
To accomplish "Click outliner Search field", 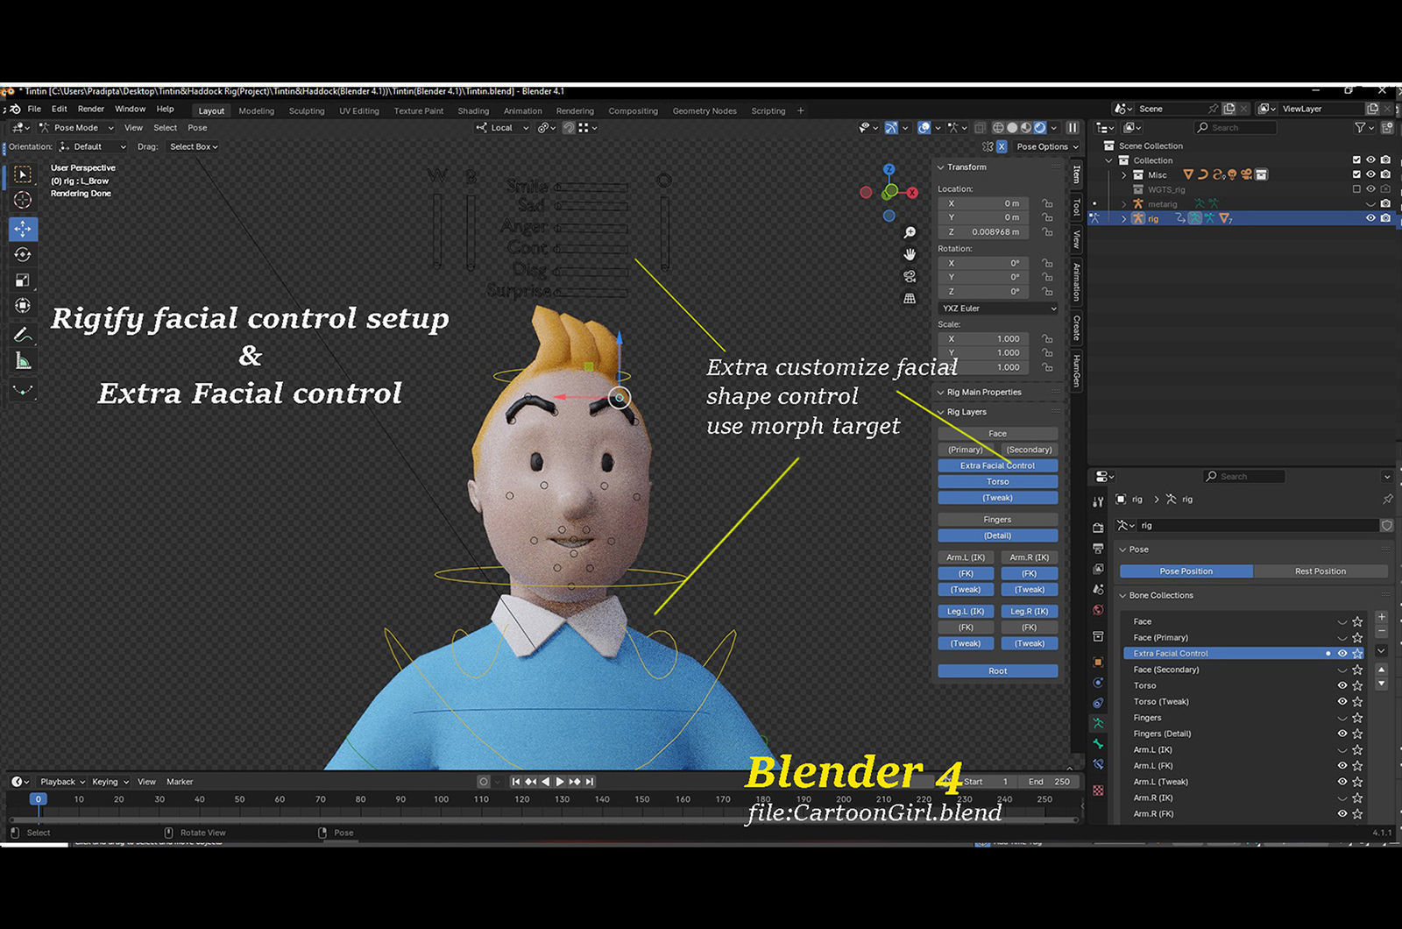I will 1236,128.
